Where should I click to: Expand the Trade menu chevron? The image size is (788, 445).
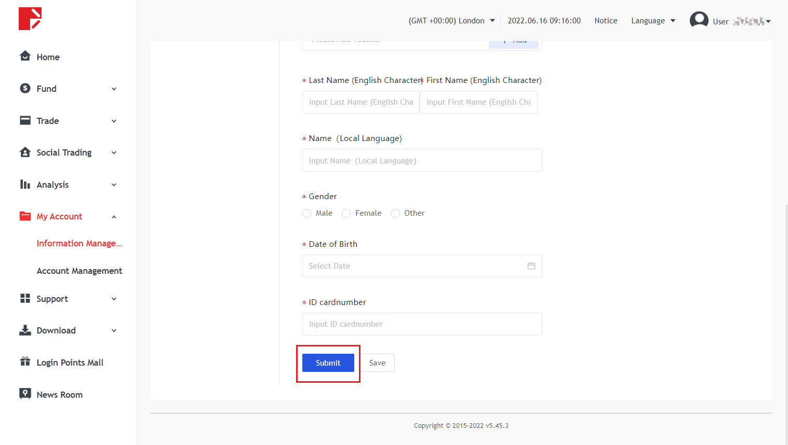pyautogui.click(x=114, y=121)
